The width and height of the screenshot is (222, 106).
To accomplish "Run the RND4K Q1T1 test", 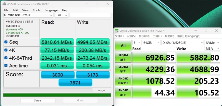I will (123, 92).
